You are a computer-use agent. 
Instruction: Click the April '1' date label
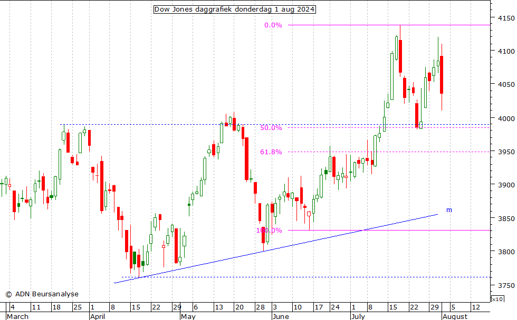pyautogui.click(x=92, y=307)
